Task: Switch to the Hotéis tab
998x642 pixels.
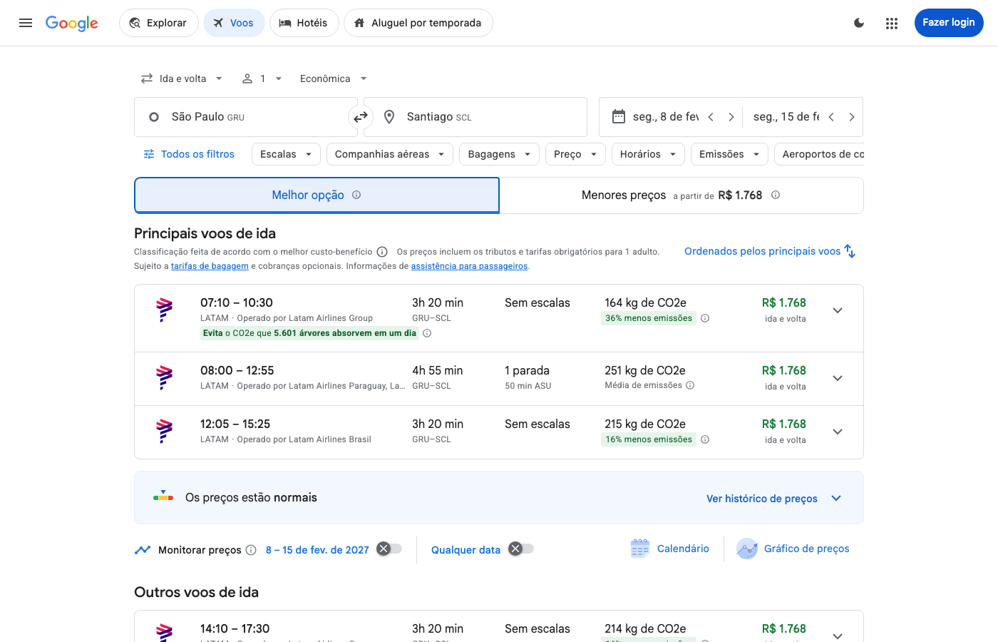Action: pos(304,23)
